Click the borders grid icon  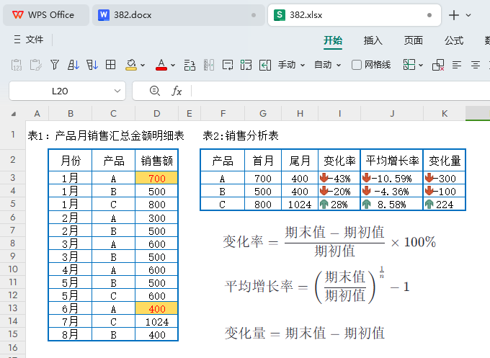(x=111, y=65)
